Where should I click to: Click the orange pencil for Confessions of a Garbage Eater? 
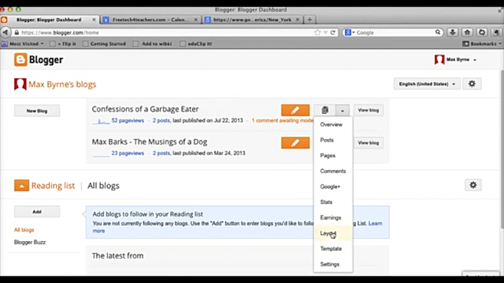295,110
